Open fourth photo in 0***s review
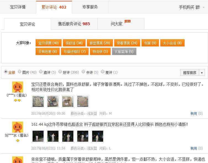 (83, 101)
